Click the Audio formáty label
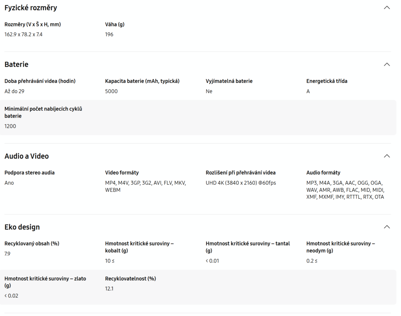Image resolution: width=401 pixels, height=316 pixels. click(x=323, y=173)
